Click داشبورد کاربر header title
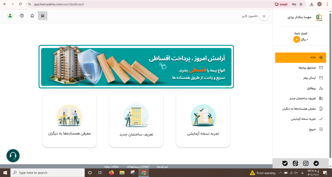Image resolution: width=332 pixels, height=177 pixels. 250,16
